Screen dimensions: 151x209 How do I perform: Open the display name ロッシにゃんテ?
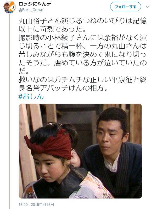(35, 4)
